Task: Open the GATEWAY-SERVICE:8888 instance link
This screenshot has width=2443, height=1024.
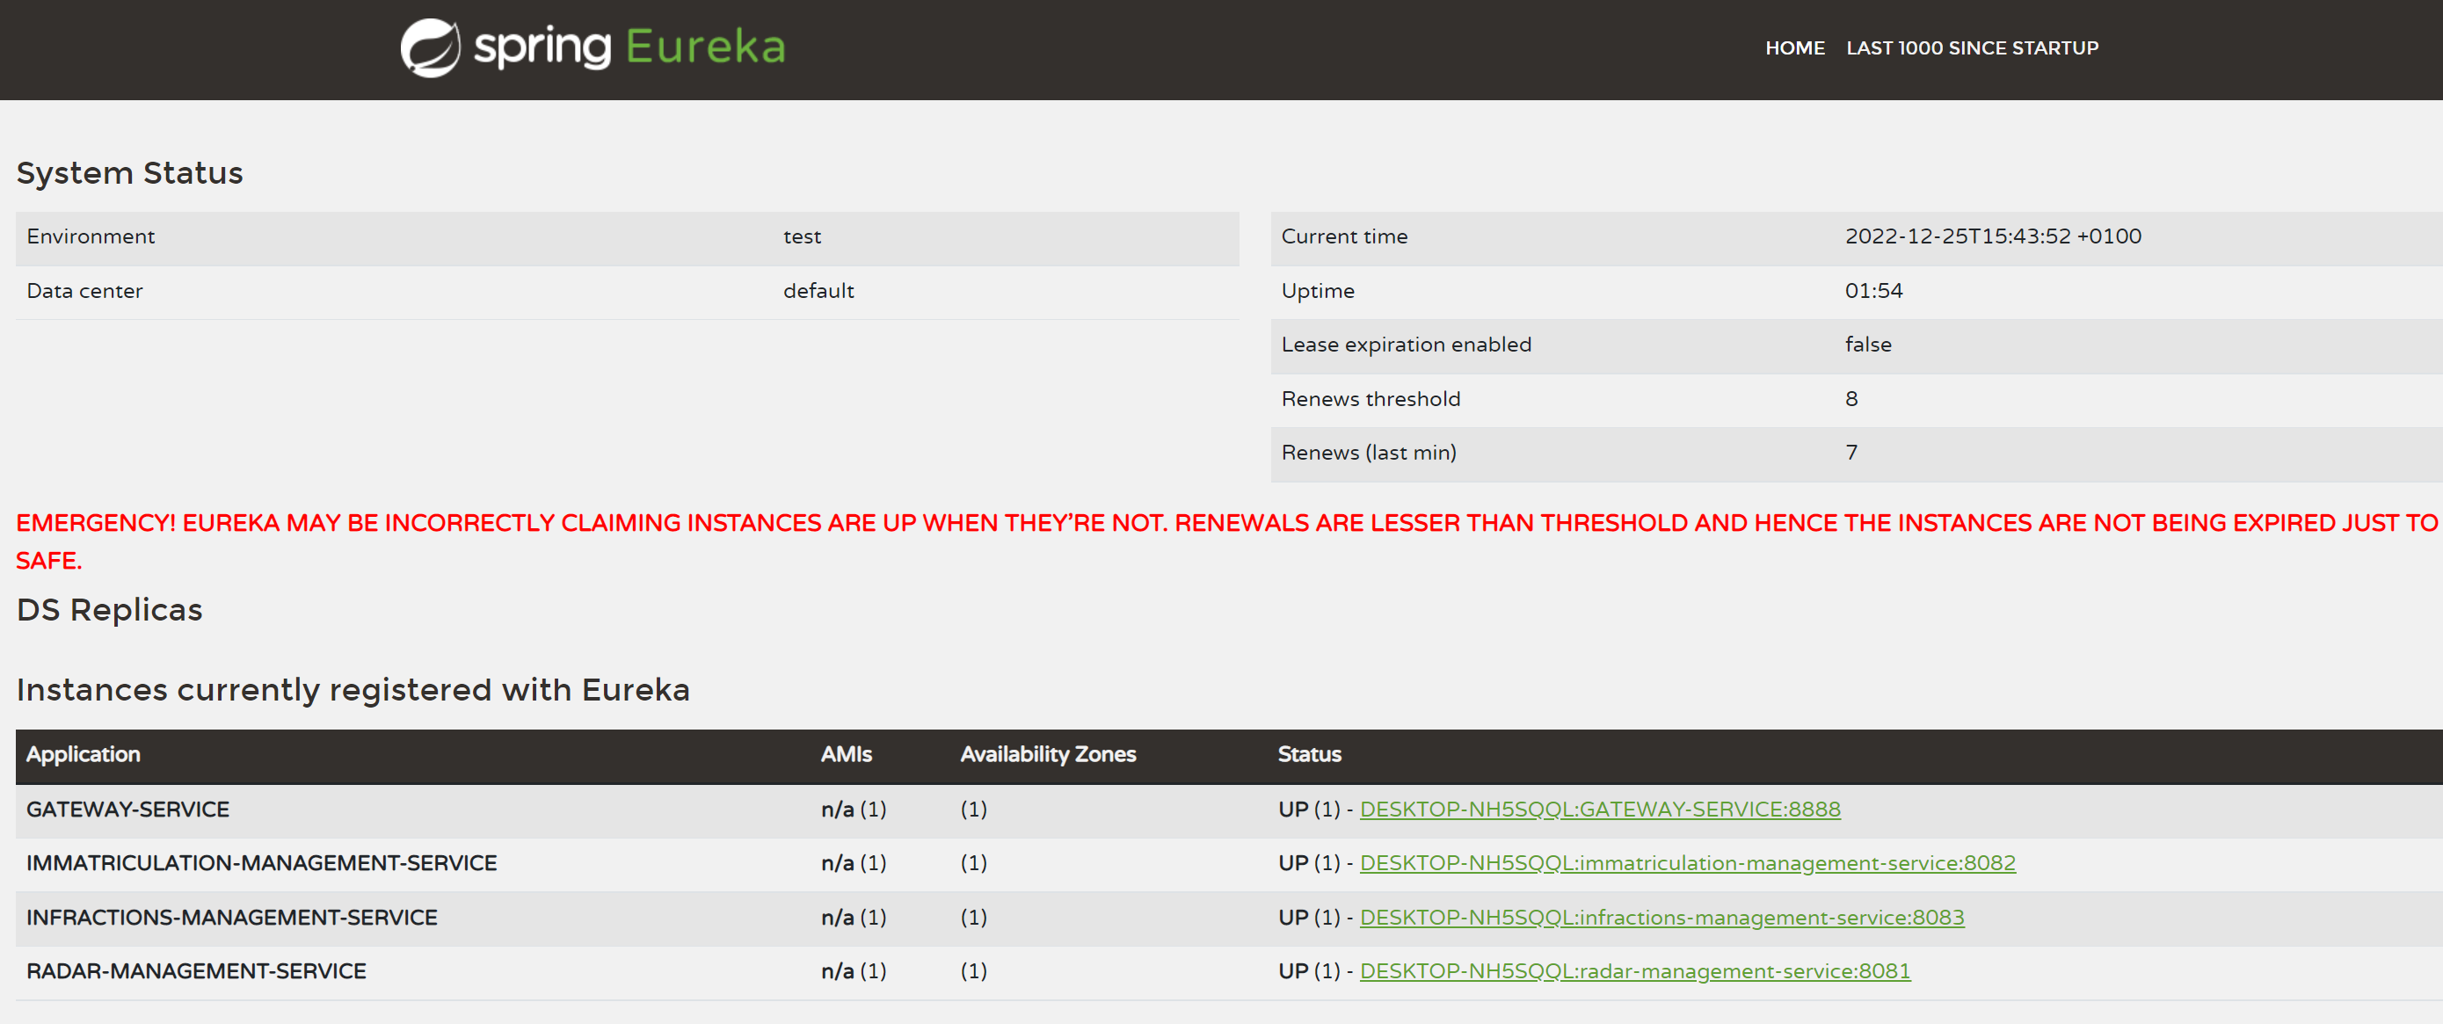Action: point(1599,809)
